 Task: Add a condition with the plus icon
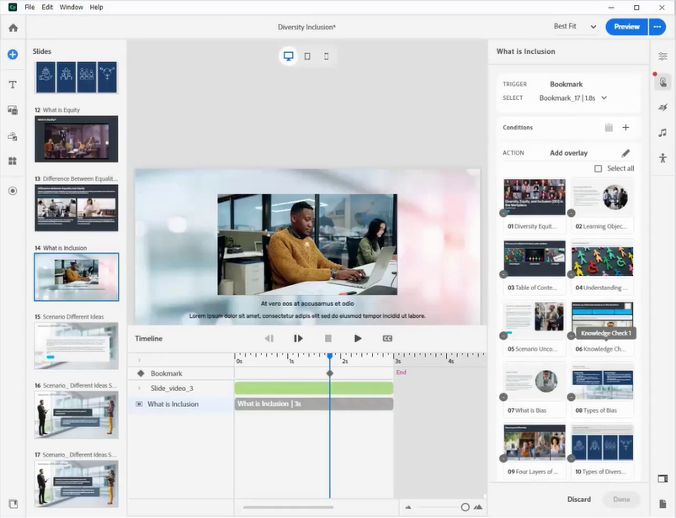pyautogui.click(x=625, y=128)
